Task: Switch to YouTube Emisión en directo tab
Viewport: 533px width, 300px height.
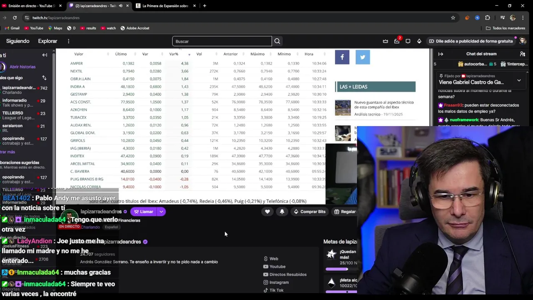Action: [32, 6]
